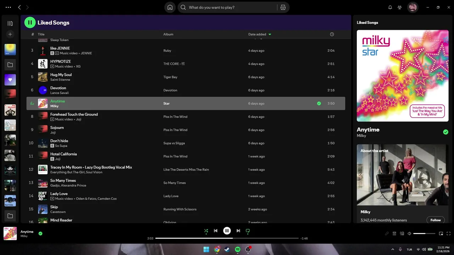Open the Star album cover in right panel
Screen dimensions: 454x255
403,76
